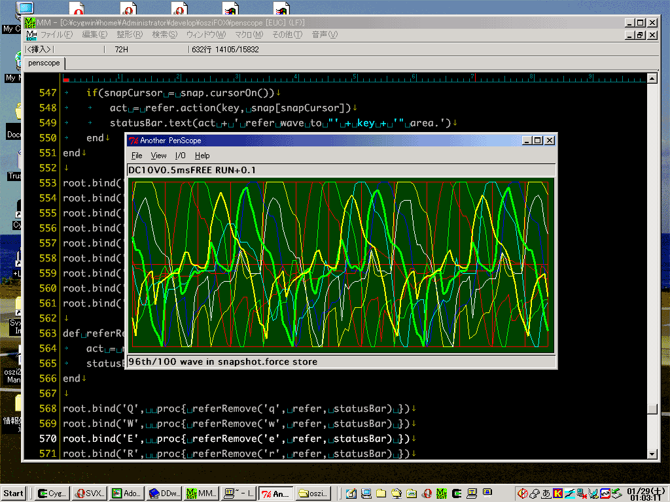Open the Help menu in PenScope
This screenshot has height=502, width=670.
pyautogui.click(x=203, y=156)
